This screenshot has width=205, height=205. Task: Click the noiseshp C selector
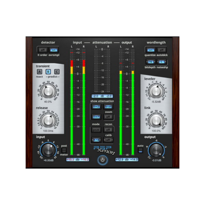(162, 62)
